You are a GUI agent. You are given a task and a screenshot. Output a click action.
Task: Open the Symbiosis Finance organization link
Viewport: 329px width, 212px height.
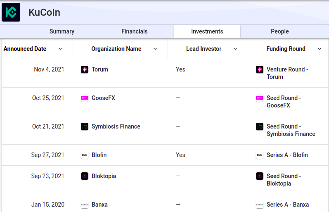116,126
